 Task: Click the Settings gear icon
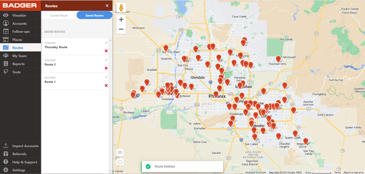pos(6,170)
